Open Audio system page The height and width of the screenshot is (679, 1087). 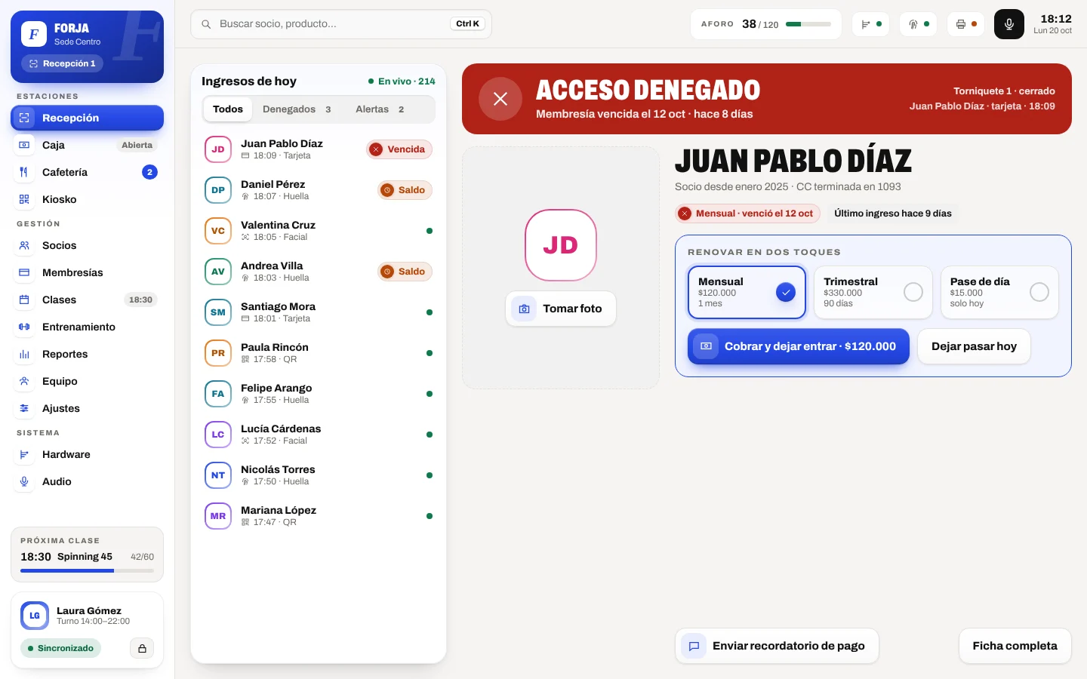[87, 481]
